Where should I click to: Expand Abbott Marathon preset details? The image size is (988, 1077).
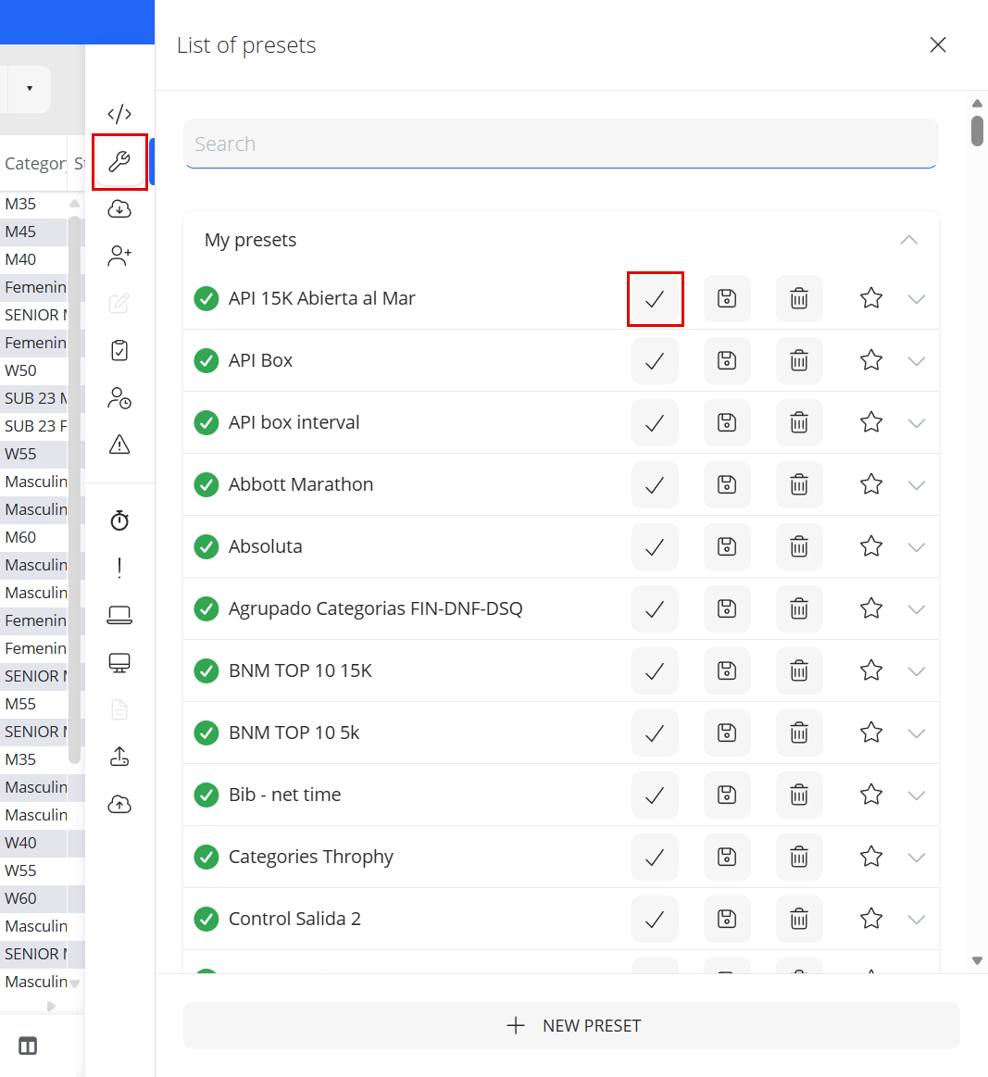pos(917,485)
